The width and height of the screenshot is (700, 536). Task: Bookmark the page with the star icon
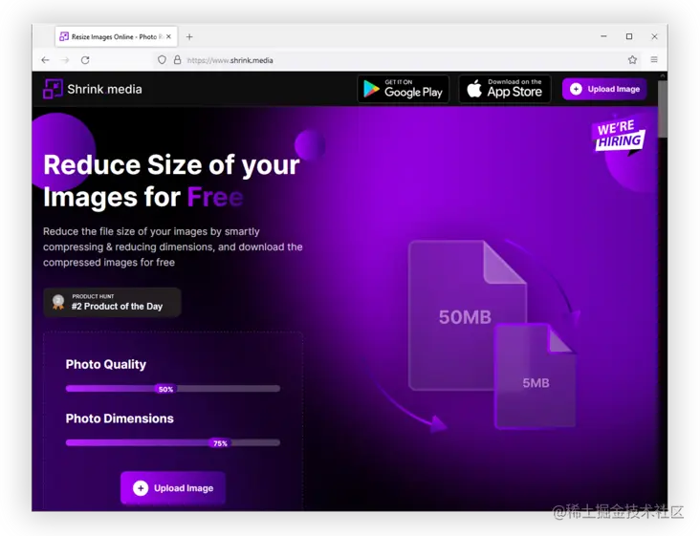[x=632, y=60]
